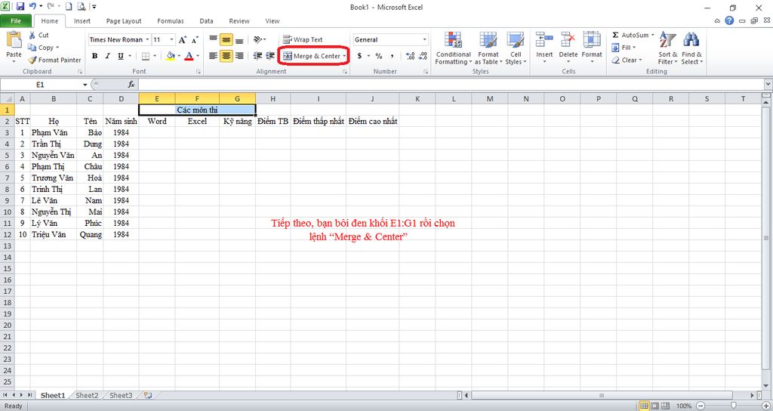Switch to the Insert ribbon tab
This screenshot has height=411, width=773.
82,21
